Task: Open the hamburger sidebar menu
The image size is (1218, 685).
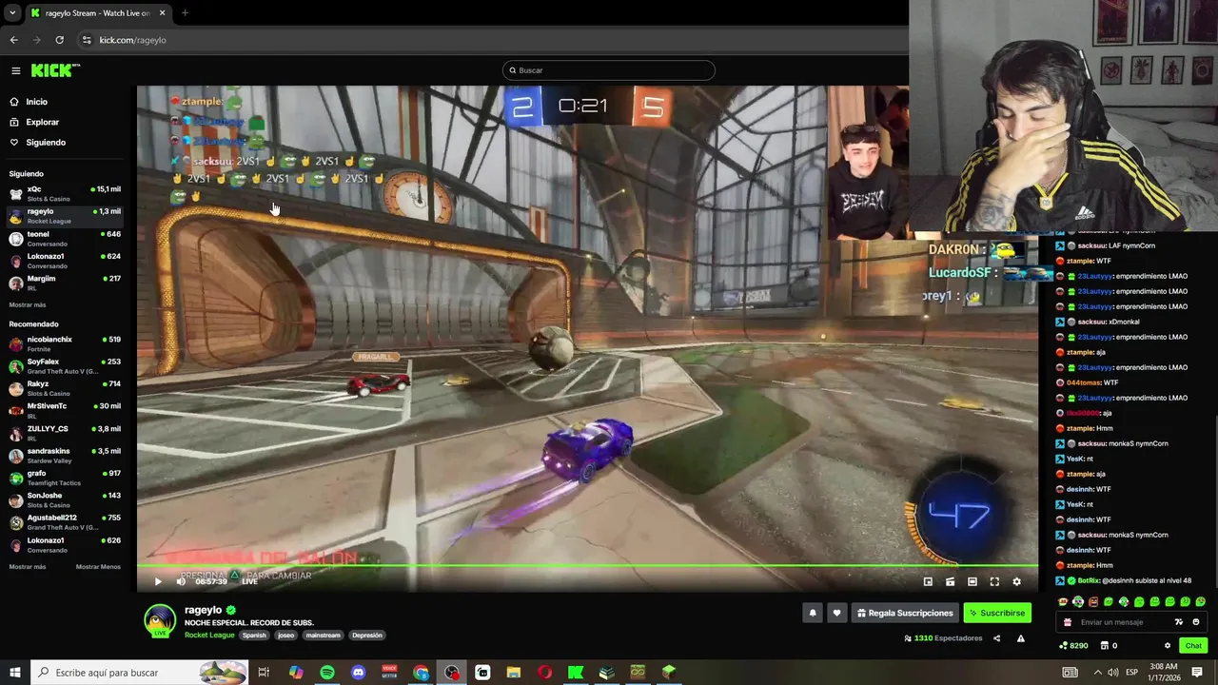Action: pyautogui.click(x=15, y=70)
